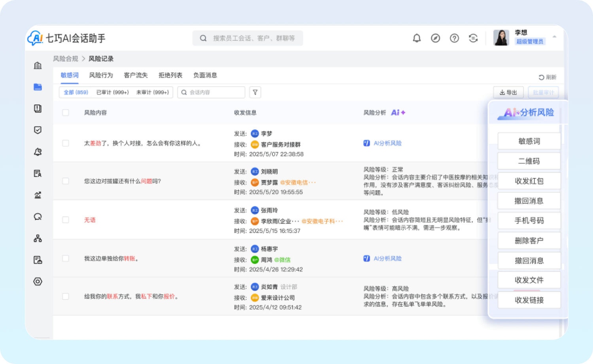Expand the user profile dropdown arrow
This screenshot has width=593, height=364.
coord(554,37)
